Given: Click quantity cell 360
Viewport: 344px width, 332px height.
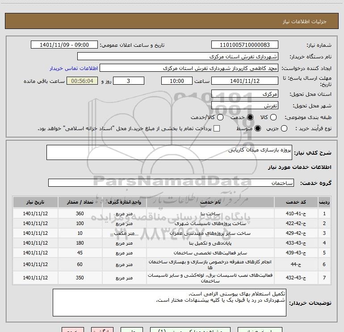Looking at the screenshot, I should tap(80, 213).
